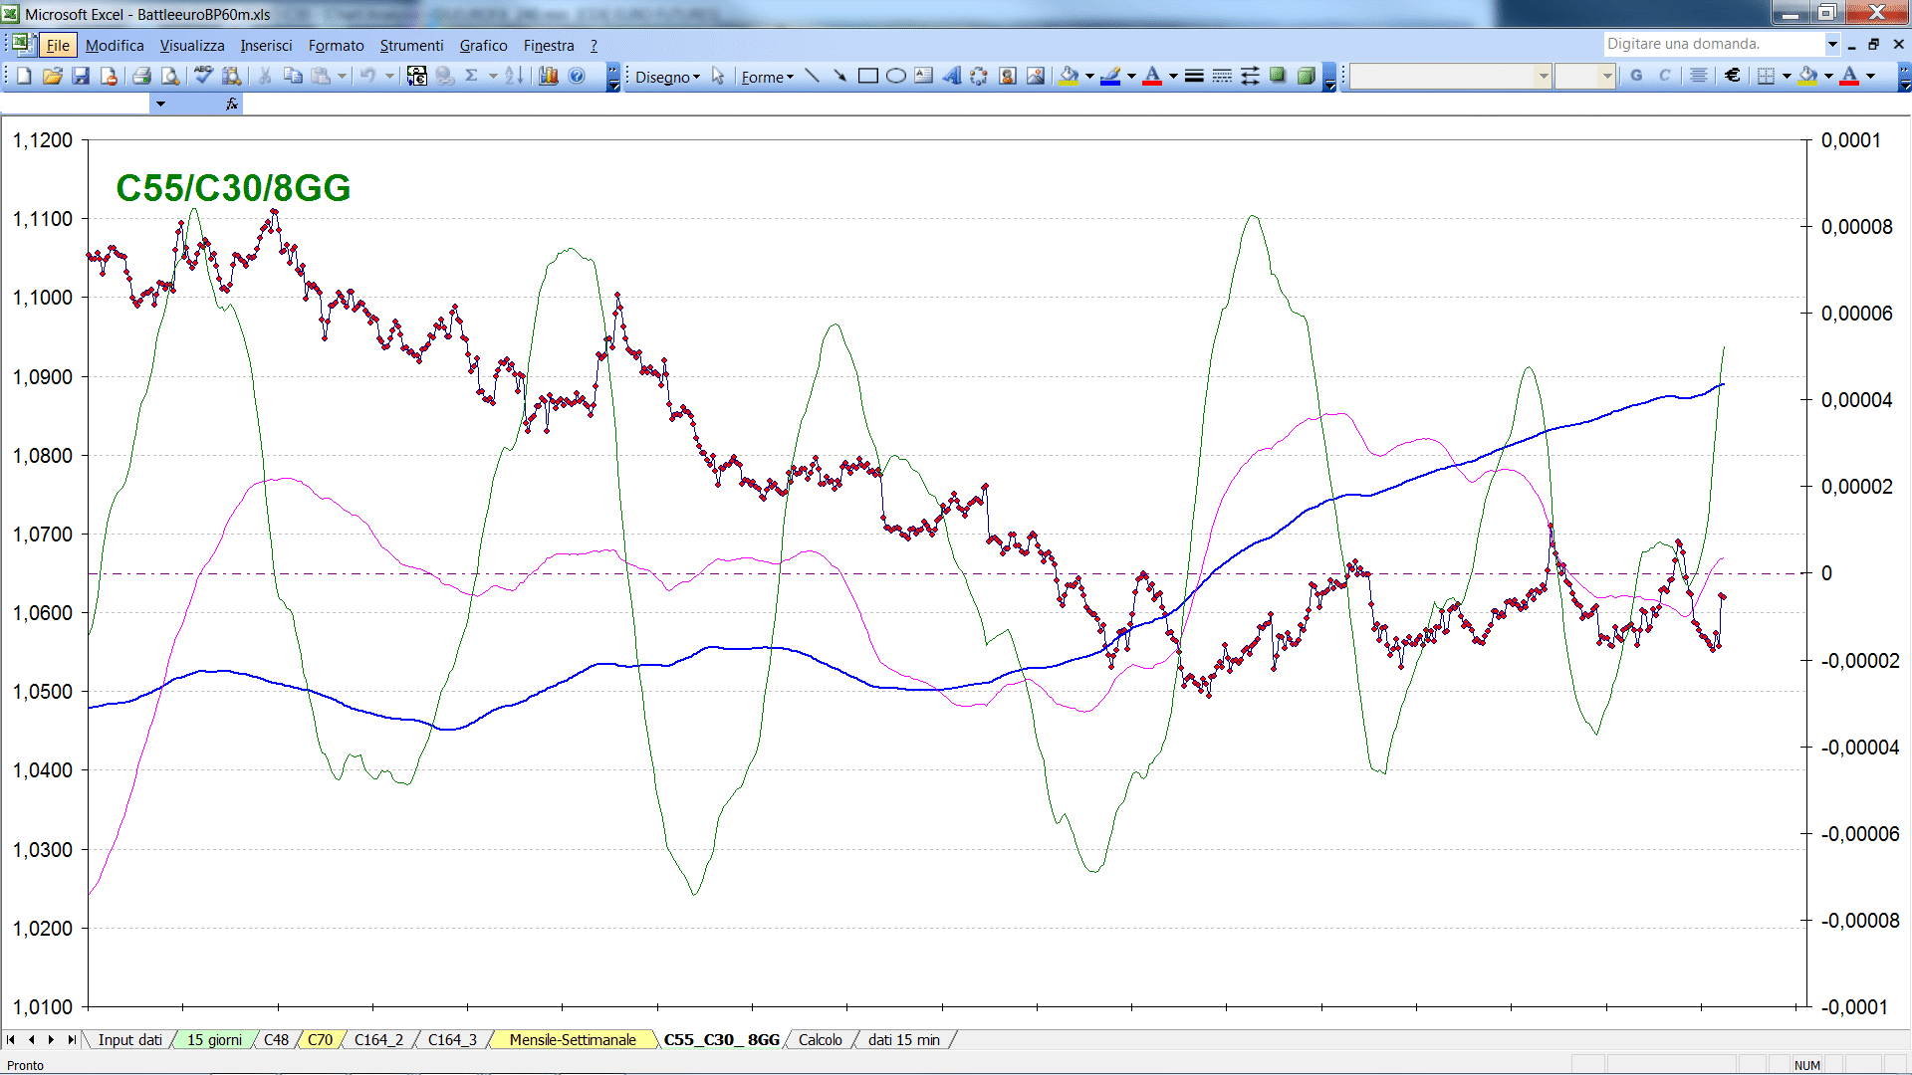Click the Digitare una domanda help field
Screen dimensions: 1912x1075
click(x=1713, y=44)
